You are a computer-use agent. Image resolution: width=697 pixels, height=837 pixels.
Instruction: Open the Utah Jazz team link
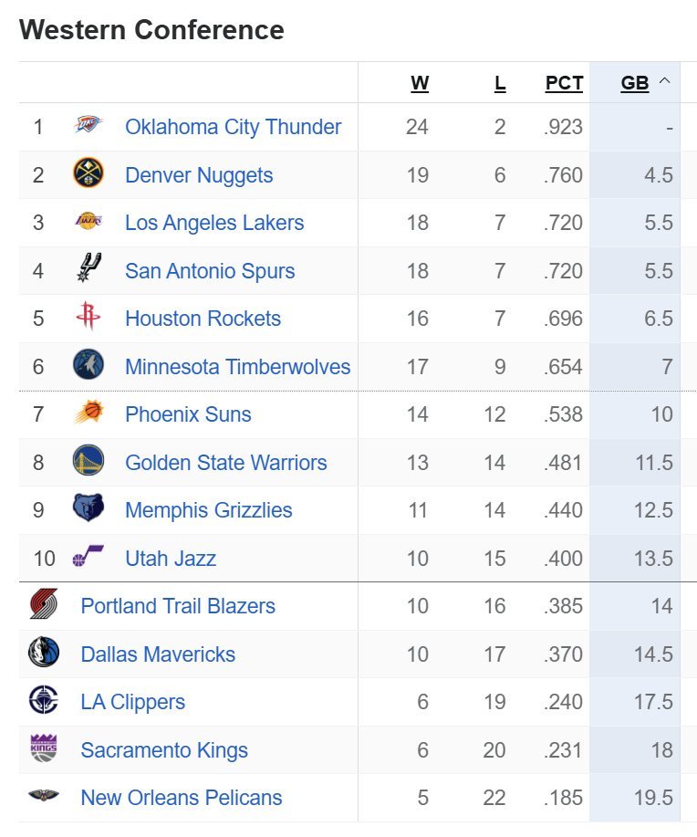click(x=171, y=559)
